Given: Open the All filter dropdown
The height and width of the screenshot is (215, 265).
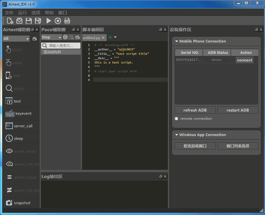Looking at the screenshot, I should pyautogui.click(x=16, y=39).
